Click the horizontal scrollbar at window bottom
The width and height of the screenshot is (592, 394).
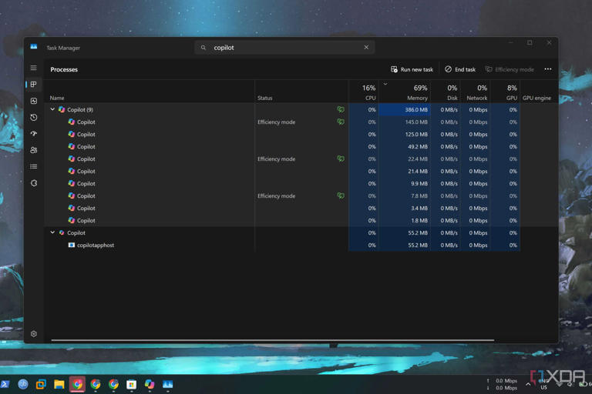273,340
